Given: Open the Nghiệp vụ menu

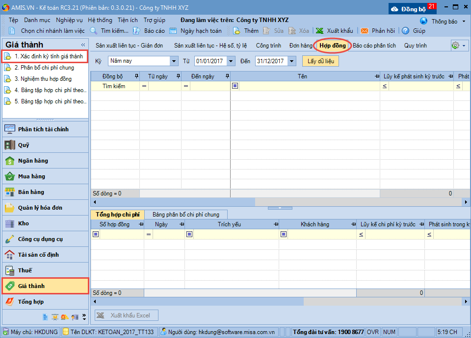Looking at the screenshot, I should (69, 20).
